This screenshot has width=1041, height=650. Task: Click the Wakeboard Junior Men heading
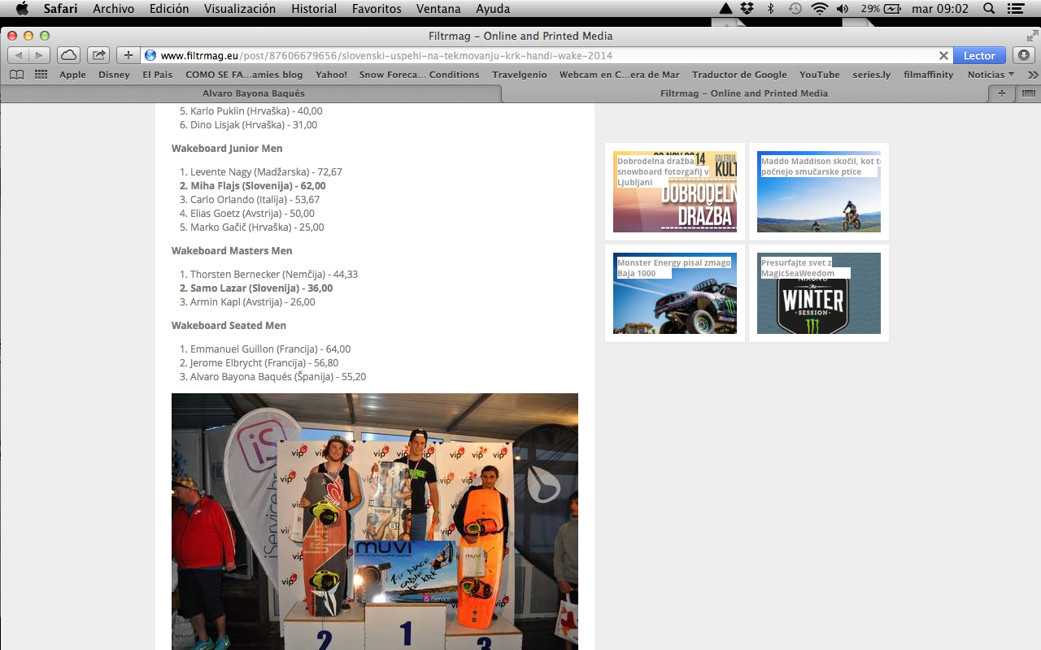click(x=227, y=149)
